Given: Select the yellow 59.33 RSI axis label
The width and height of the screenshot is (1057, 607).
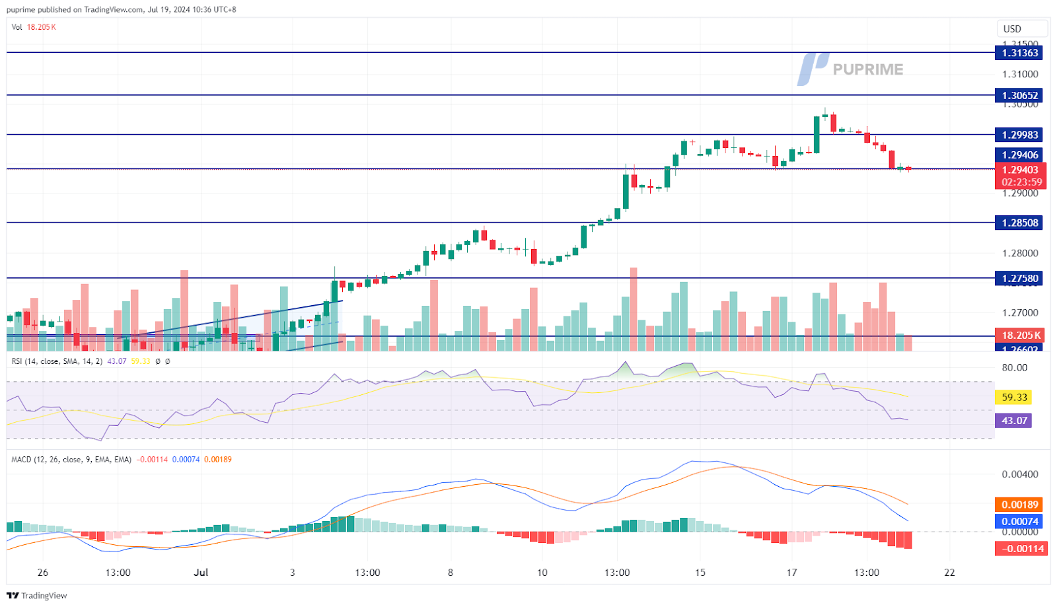Looking at the screenshot, I should pos(1014,397).
